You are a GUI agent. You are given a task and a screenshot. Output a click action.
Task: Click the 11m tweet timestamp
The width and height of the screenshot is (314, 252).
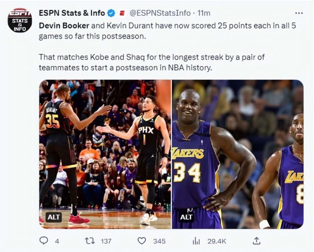(x=204, y=13)
